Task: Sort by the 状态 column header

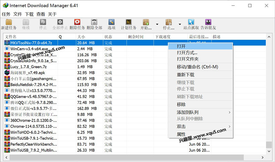Action: [x=115, y=37]
